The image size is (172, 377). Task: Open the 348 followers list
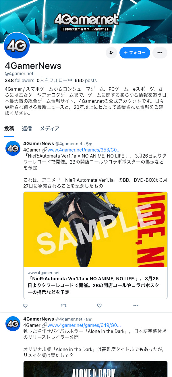pyautogui.click(x=20, y=80)
